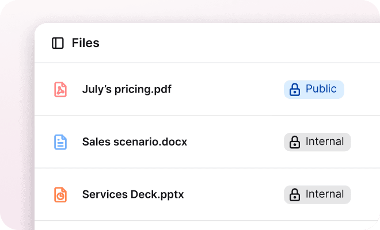Select the Sales scenario.docx row
The height and width of the screenshot is (230, 380).
[207, 142]
